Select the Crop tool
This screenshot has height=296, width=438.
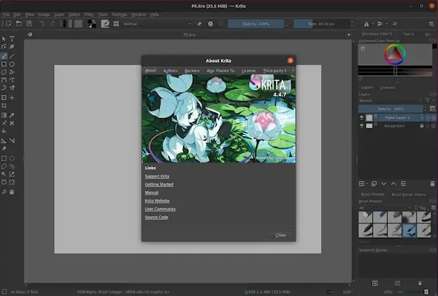(4, 106)
